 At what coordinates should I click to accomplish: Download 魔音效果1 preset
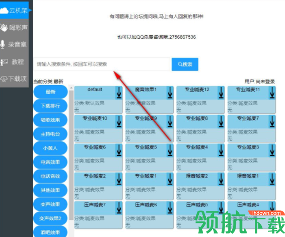click(170, 93)
